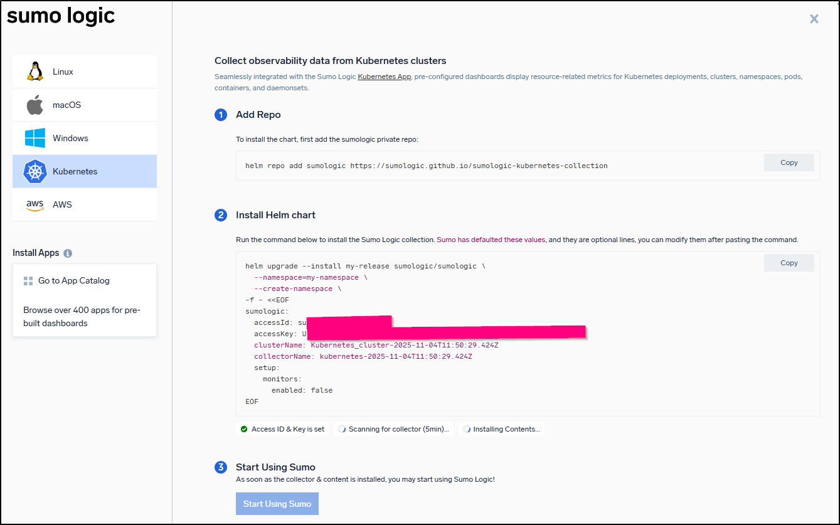Viewport: 840px width, 525px height.
Task: Close the setup dialog with X
Action: 814,19
